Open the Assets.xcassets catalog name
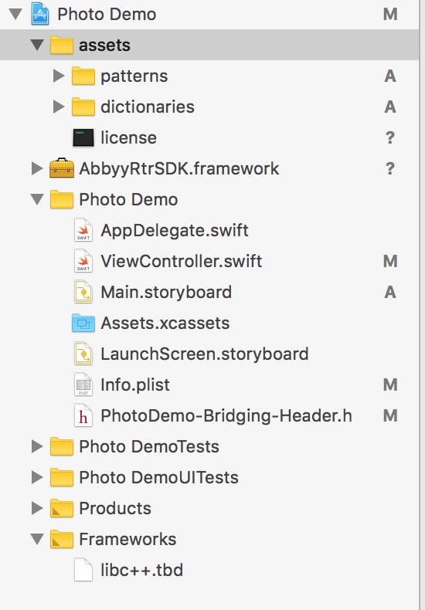This screenshot has width=425, height=610. tap(165, 323)
